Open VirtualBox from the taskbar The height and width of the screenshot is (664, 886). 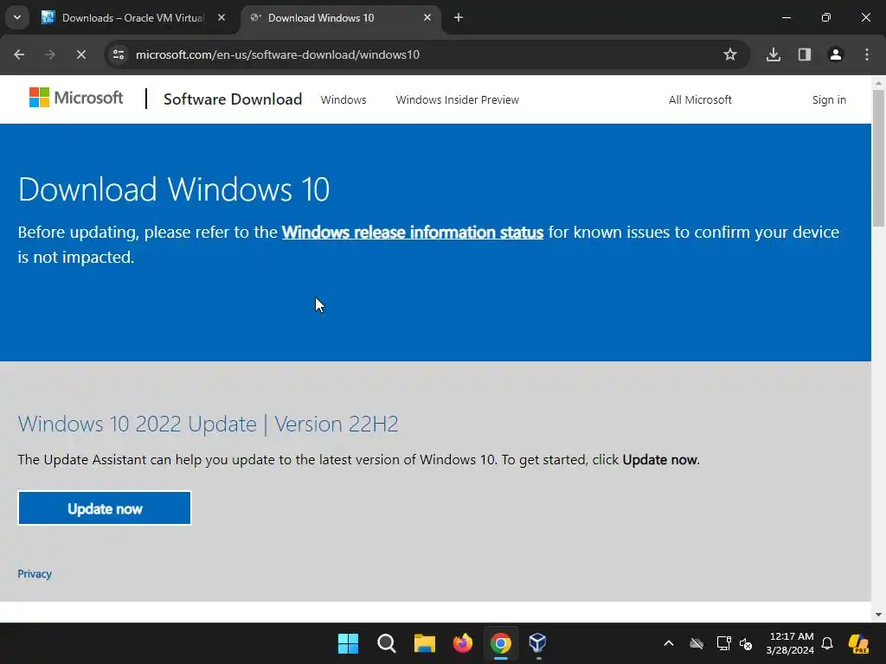(x=537, y=643)
